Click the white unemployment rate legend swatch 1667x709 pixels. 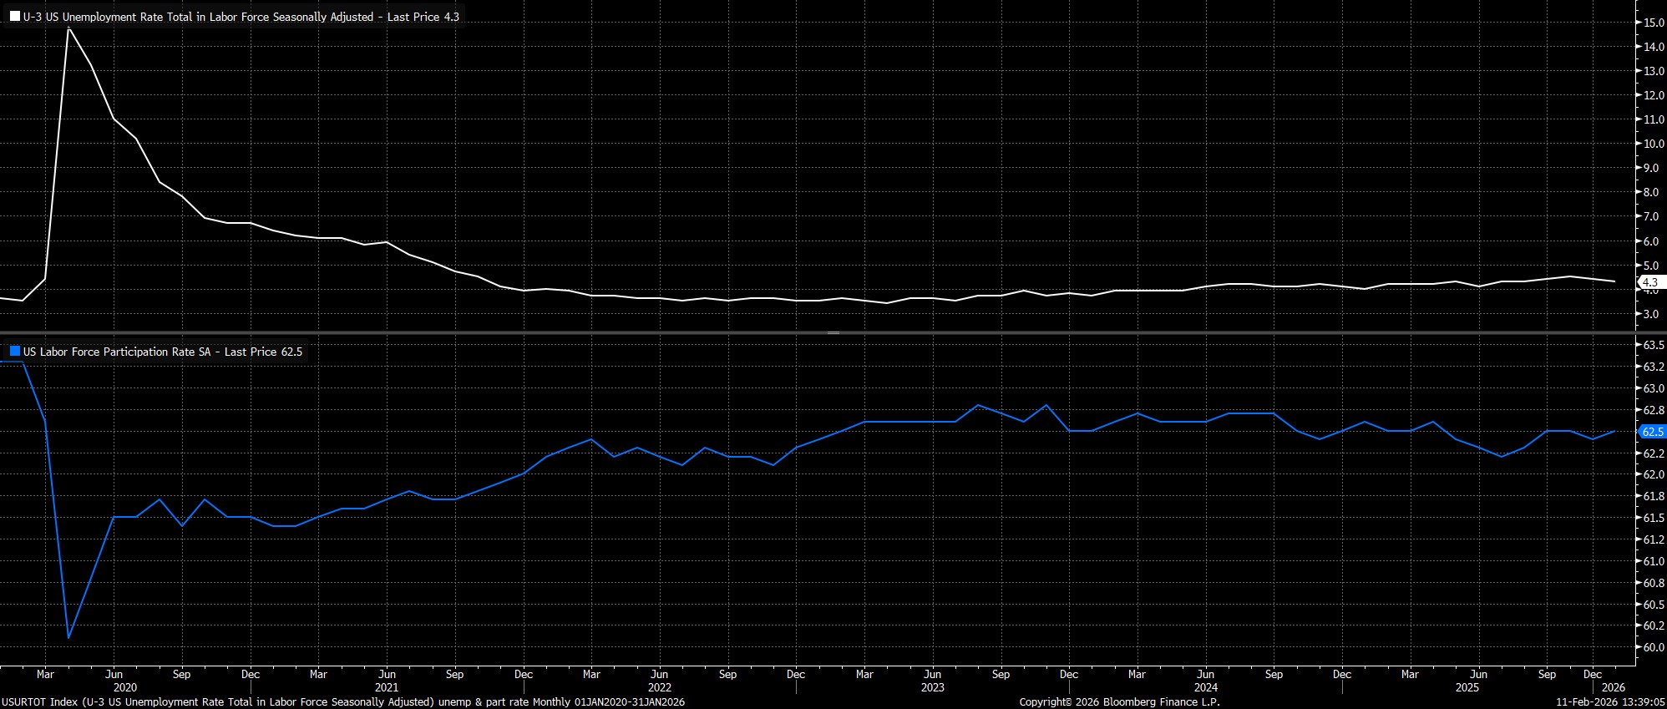tap(15, 17)
